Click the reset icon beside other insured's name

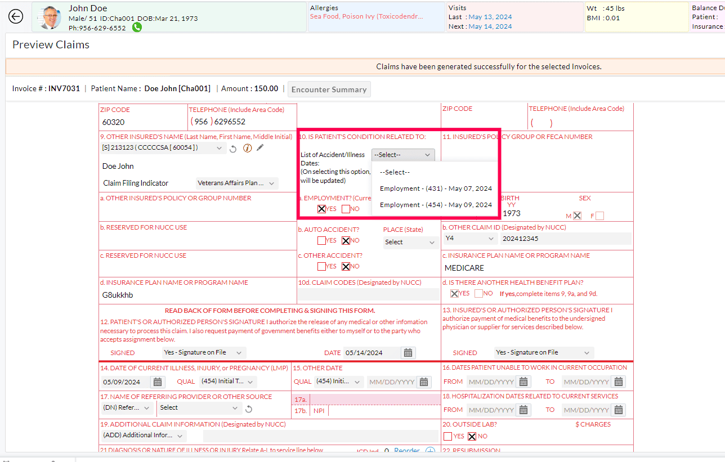click(234, 147)
